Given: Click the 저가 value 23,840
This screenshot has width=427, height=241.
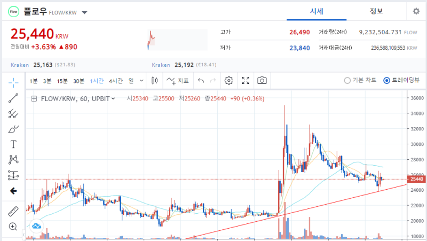Looking at the screenshot, I should [x=299, y=48].
